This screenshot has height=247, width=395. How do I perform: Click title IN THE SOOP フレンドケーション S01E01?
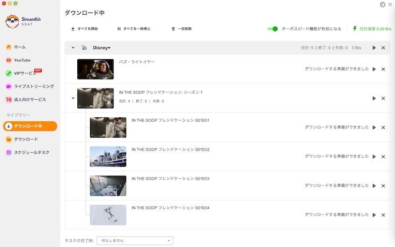170,120
